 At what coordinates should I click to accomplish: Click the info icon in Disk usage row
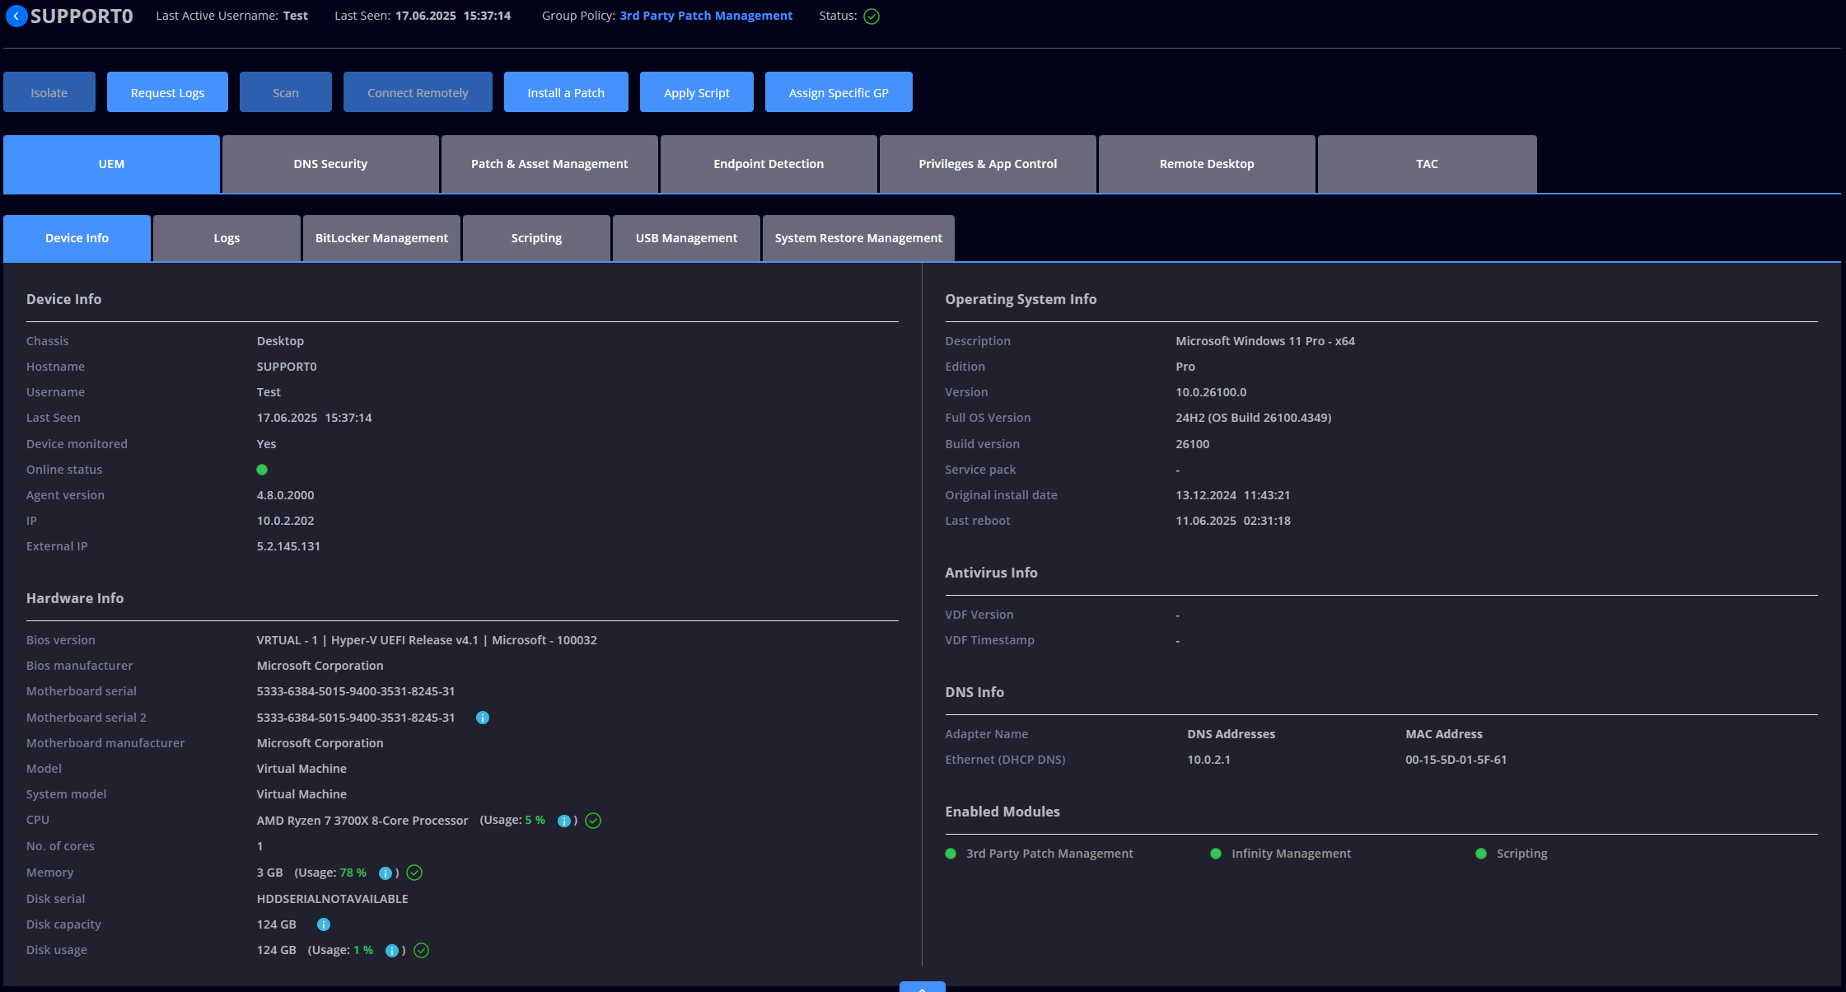[392, 951]
